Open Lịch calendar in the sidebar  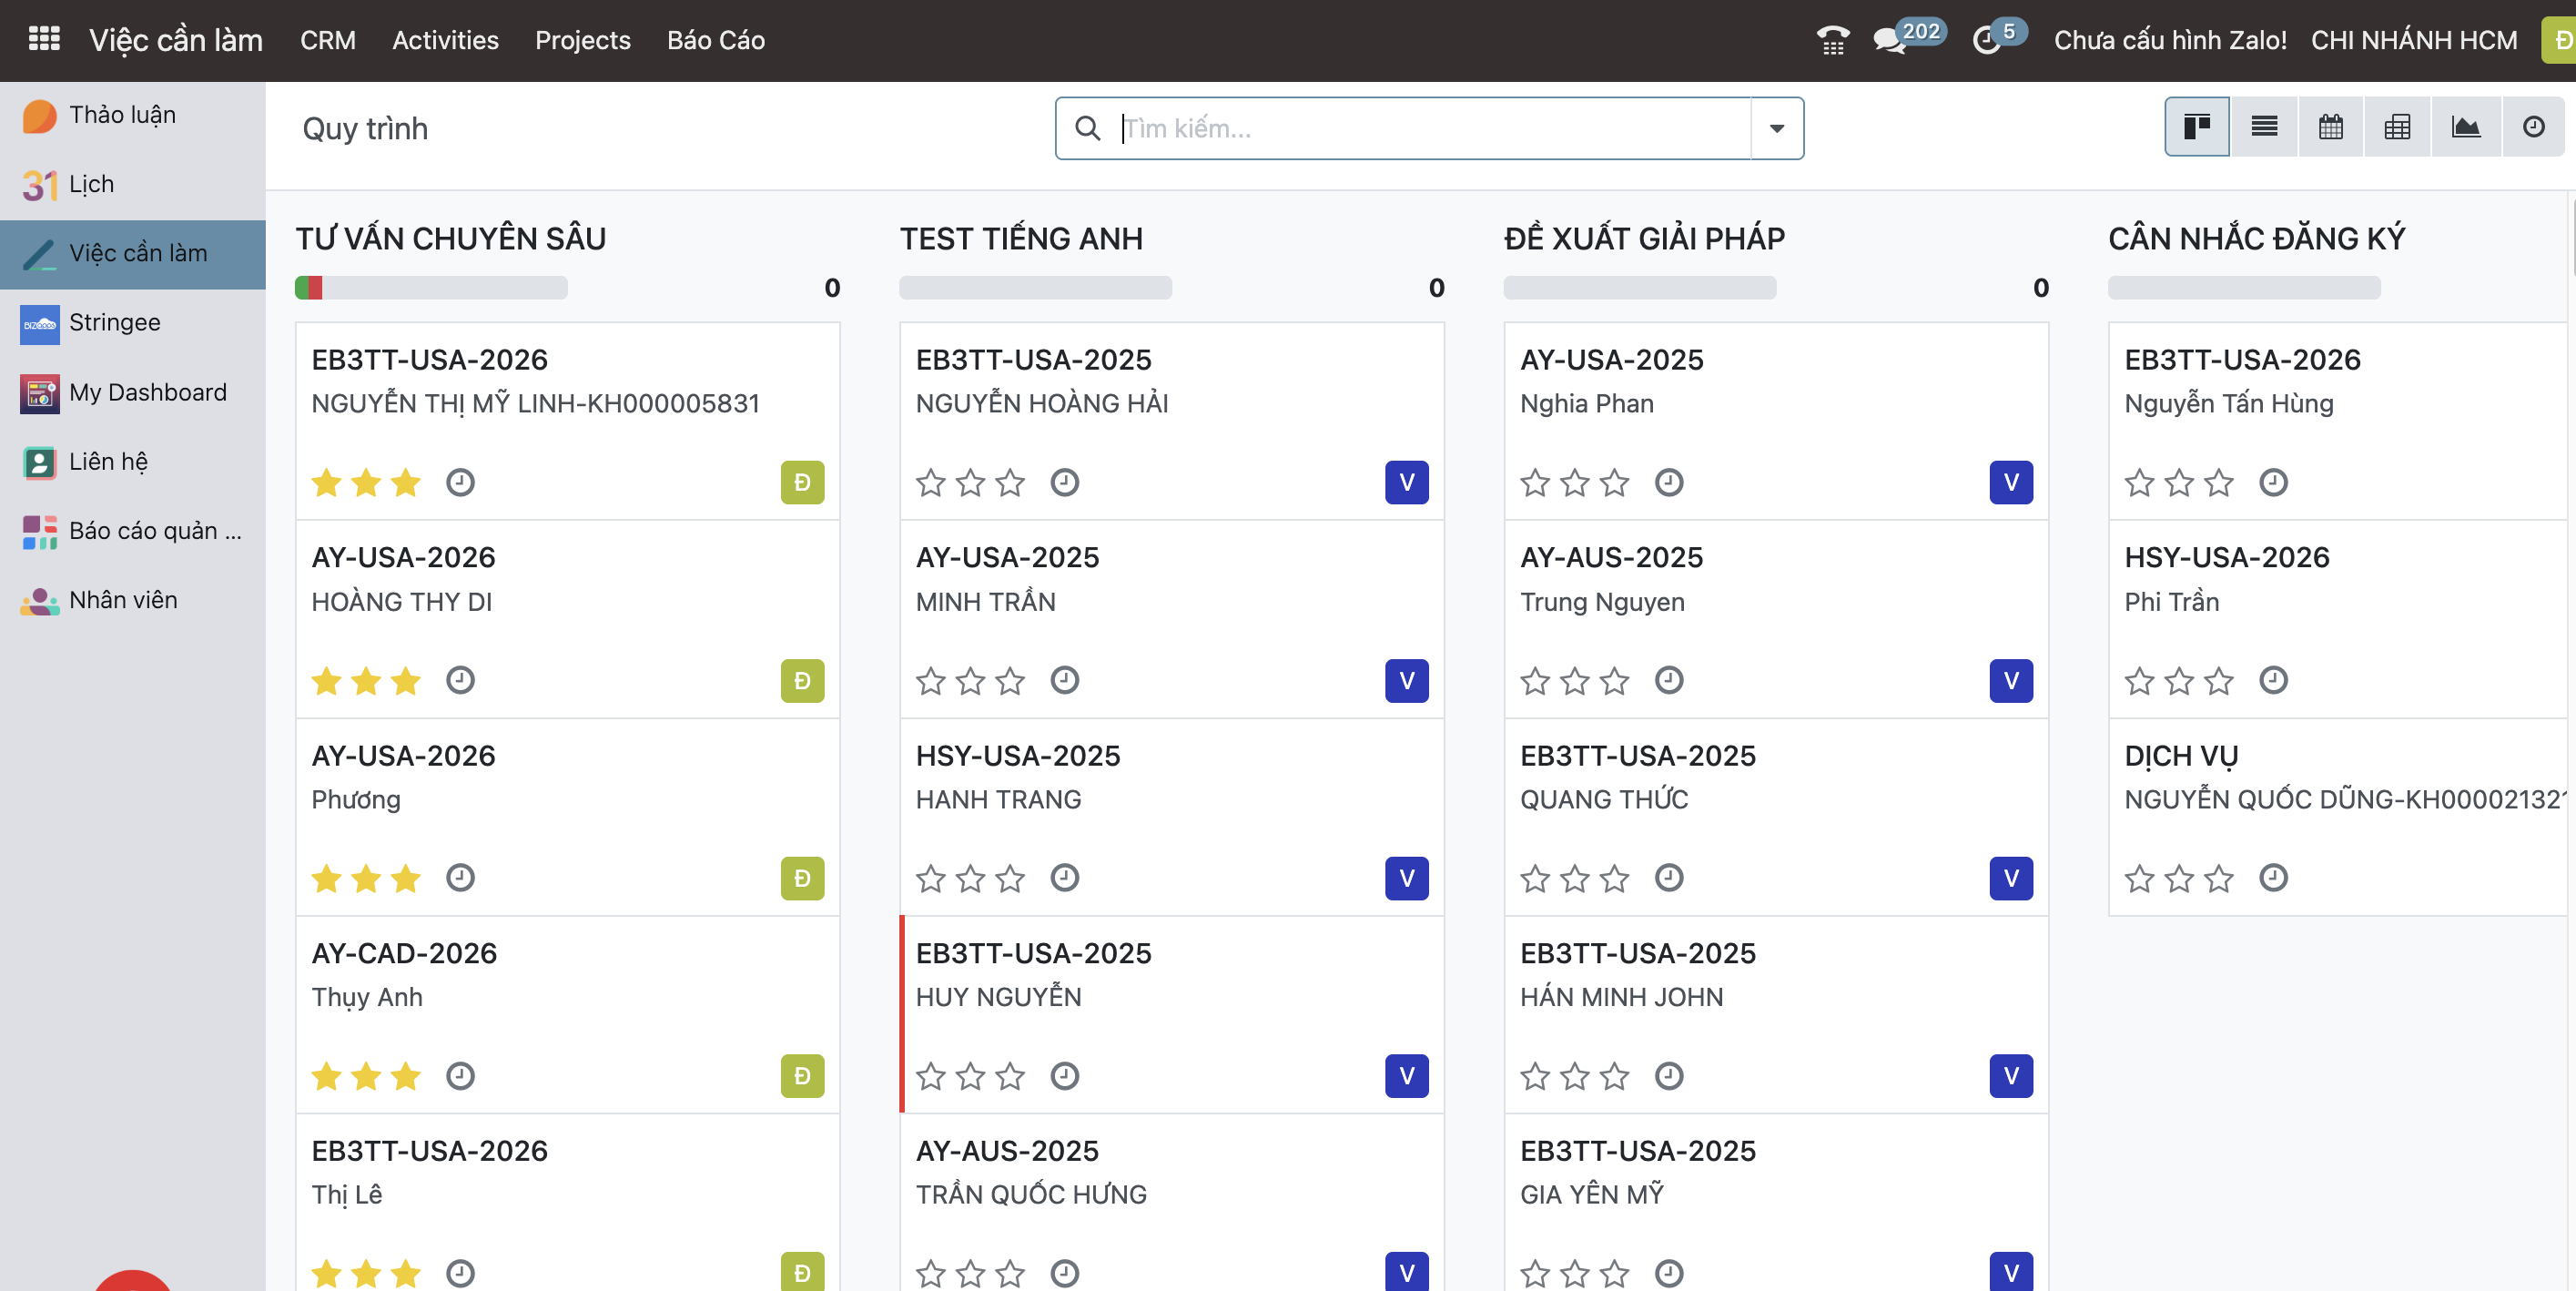133,184
